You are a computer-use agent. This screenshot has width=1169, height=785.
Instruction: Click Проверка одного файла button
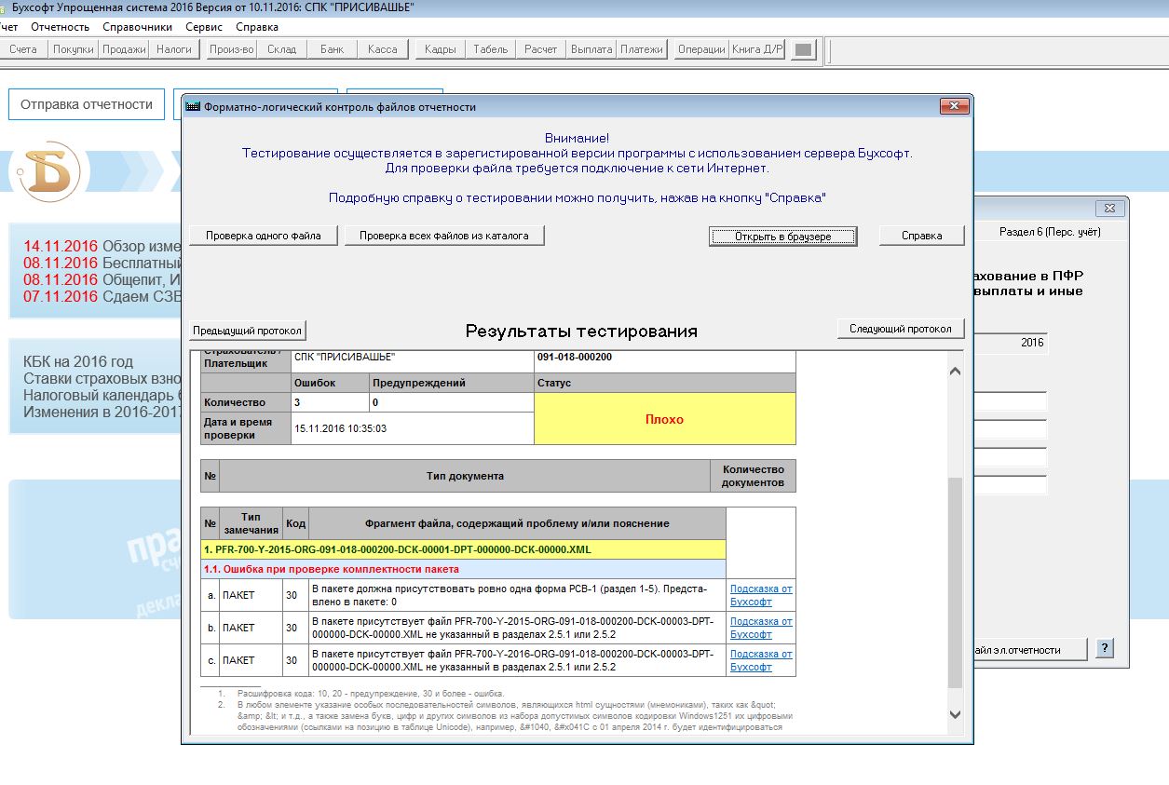coord(264,236)
